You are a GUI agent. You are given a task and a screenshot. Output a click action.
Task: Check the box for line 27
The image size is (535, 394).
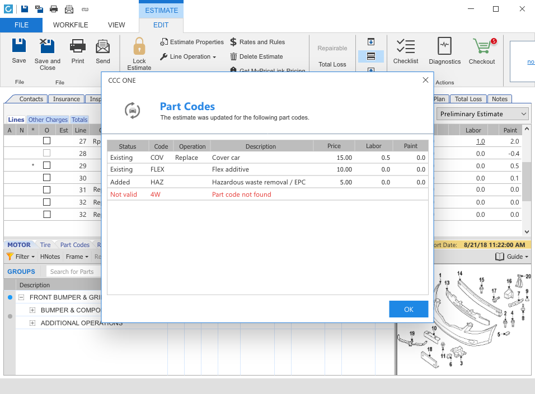47,141
